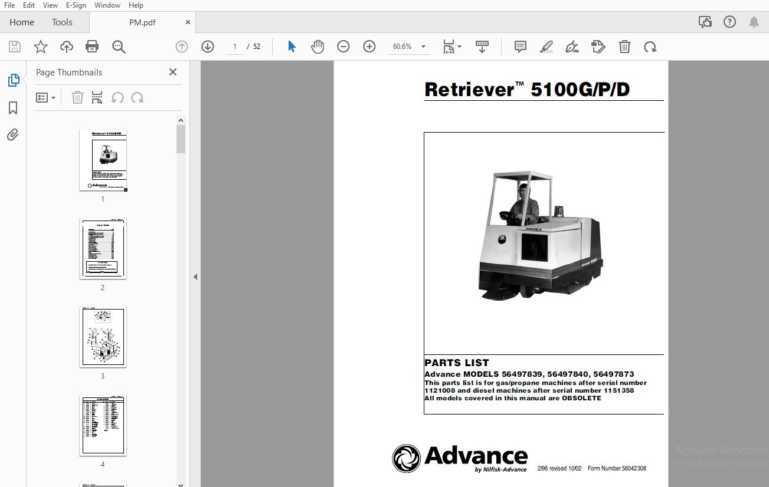769x487 pixels.
Task: Open the Attachments paperclip panel
Action: tap(13, 135)
